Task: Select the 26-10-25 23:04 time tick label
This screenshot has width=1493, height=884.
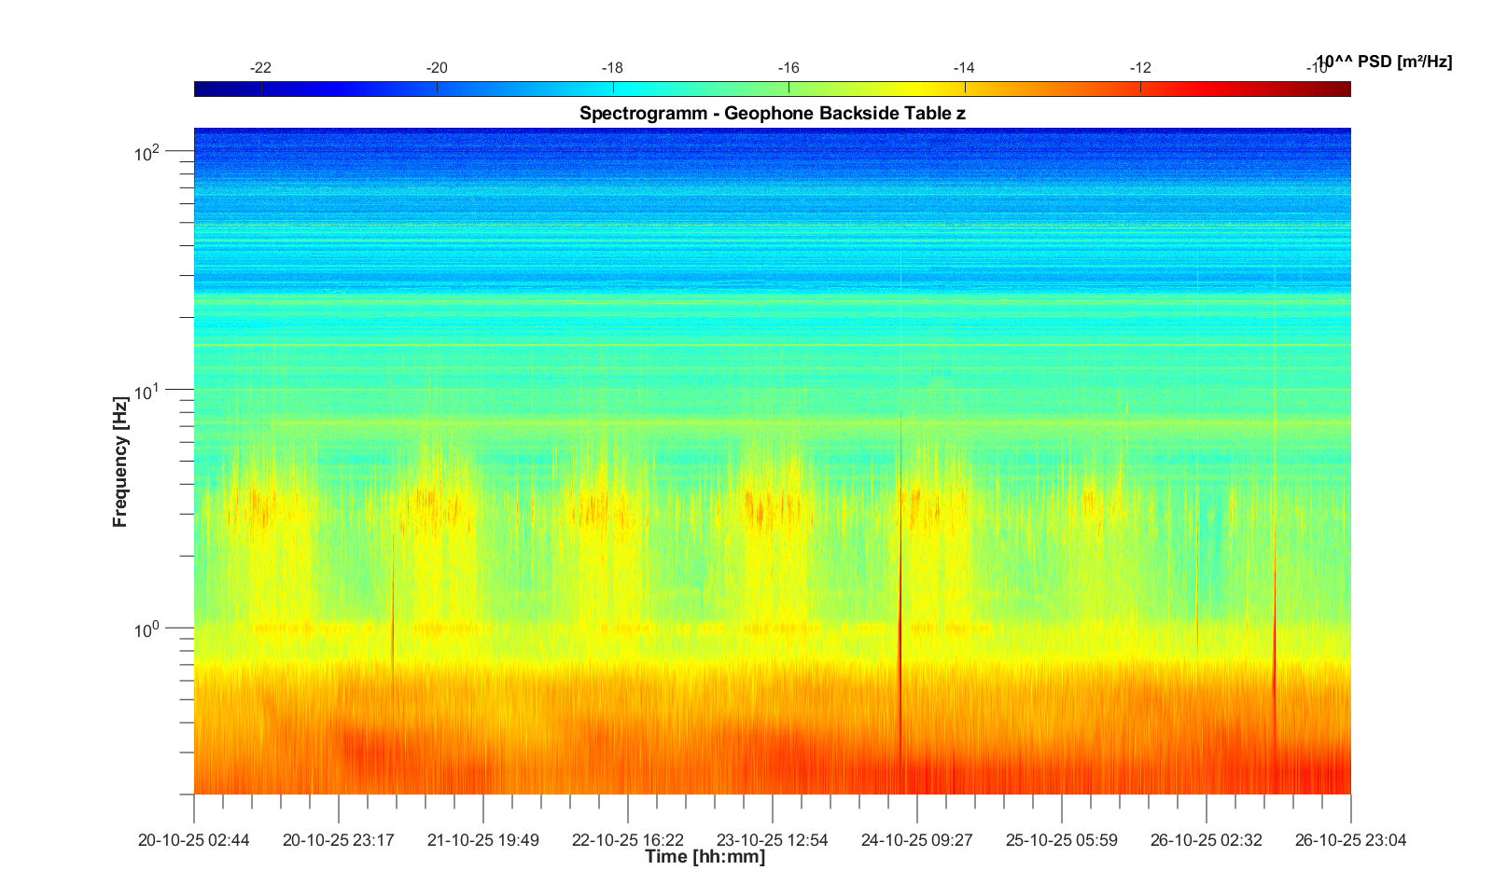Action: tap(1350, 840)
